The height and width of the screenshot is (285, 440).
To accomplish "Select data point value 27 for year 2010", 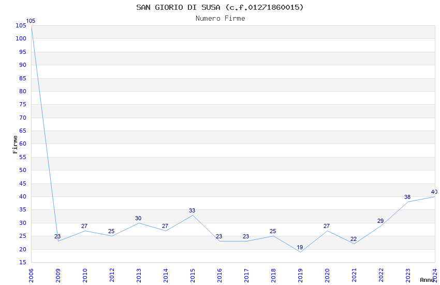I will tap(84, 226).
